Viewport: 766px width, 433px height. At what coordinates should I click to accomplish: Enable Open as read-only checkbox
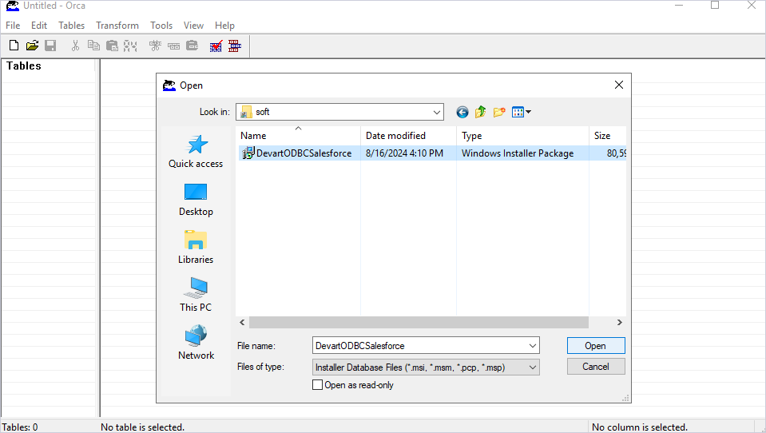click(x=318, y=385)
